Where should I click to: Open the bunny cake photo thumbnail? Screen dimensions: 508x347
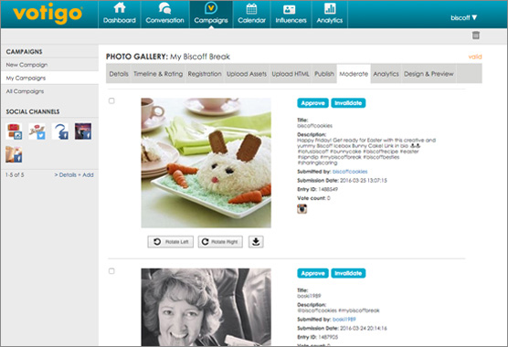[x=206, y=163]
